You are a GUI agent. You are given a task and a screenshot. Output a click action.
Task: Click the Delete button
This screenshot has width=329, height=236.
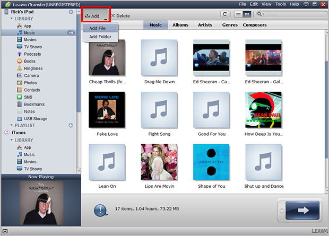point(120,16)
